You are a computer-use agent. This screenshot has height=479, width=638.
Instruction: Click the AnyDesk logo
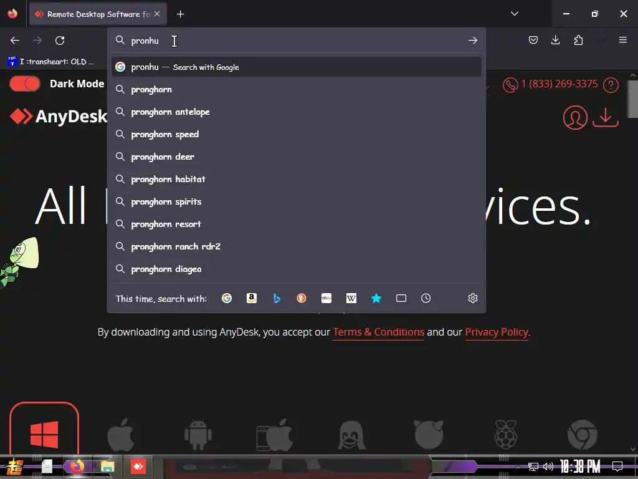[x=59, y=117]
